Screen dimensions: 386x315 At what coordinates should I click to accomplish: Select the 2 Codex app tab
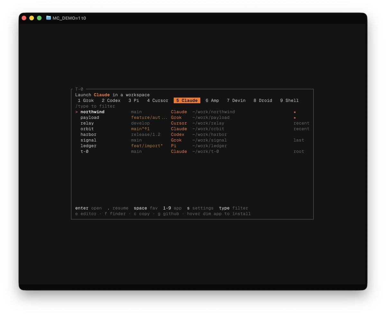point(111,100)
